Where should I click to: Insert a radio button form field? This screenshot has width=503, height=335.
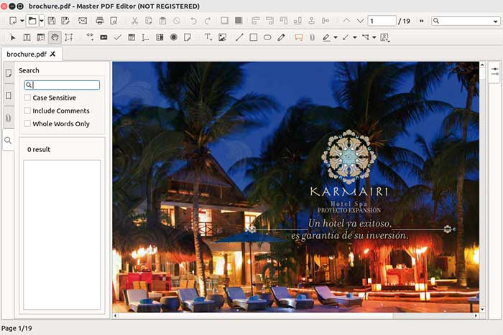click(x=174, y=37)
